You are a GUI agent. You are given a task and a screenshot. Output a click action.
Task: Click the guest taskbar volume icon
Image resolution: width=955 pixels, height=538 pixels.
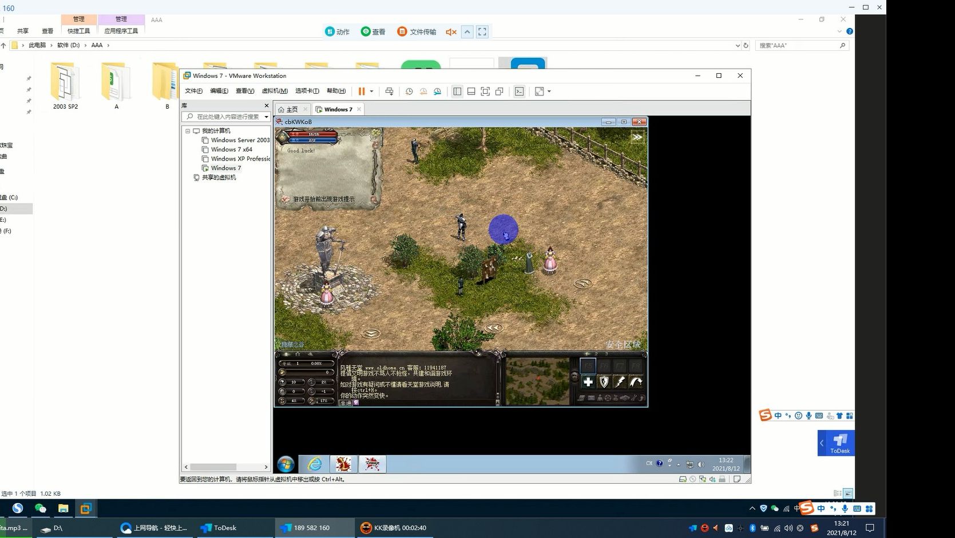point(701,464)
